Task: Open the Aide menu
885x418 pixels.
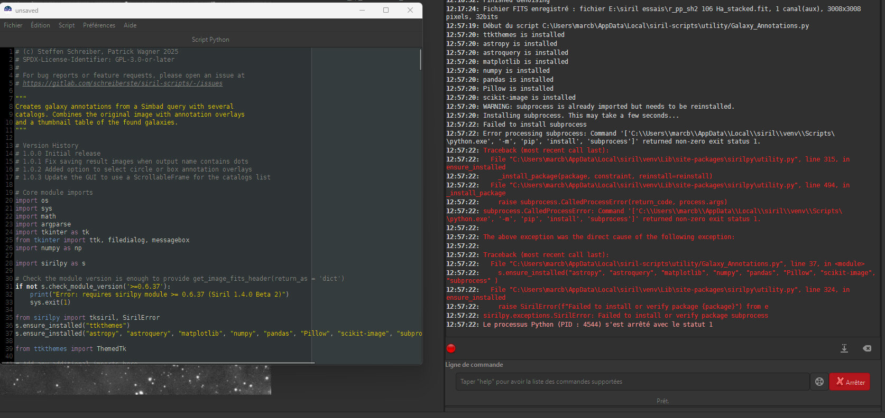Action: 130,25
